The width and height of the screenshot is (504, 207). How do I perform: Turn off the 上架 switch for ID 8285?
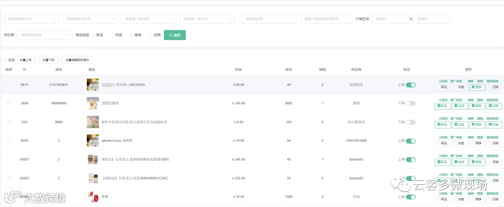click(x=411, y=141)
